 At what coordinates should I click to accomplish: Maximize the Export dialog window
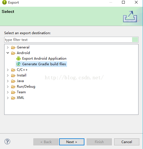coord(123,2)
